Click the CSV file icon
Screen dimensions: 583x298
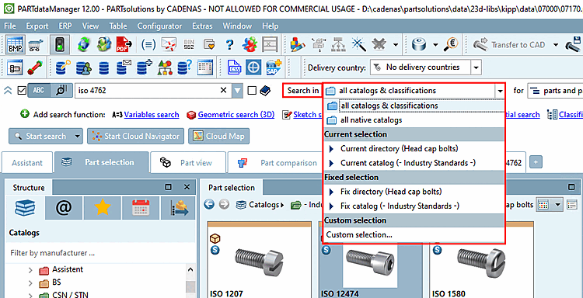coord(234,68)
